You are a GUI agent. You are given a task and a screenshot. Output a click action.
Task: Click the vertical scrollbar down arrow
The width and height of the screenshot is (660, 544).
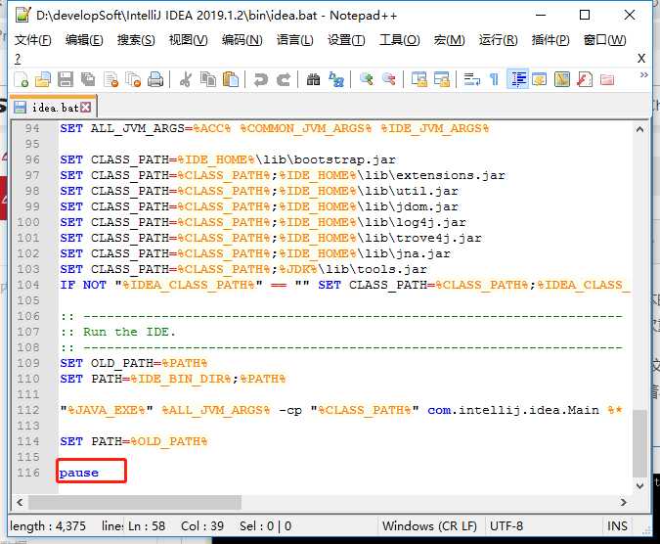(639, 486)
